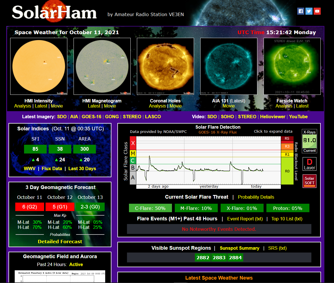Image resolution: width=334 pixels, height=283 pixels.
Task: Click the X-Flare: 01% box
Action: [x=242, y=208]
